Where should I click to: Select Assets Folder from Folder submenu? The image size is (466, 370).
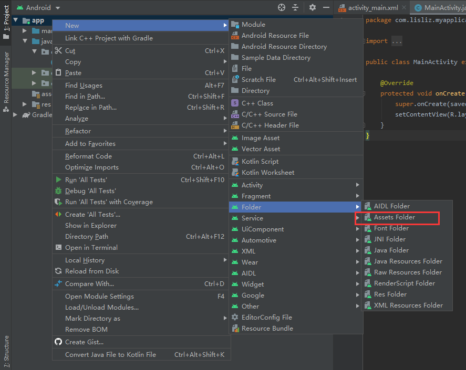(x=407, y=217)
